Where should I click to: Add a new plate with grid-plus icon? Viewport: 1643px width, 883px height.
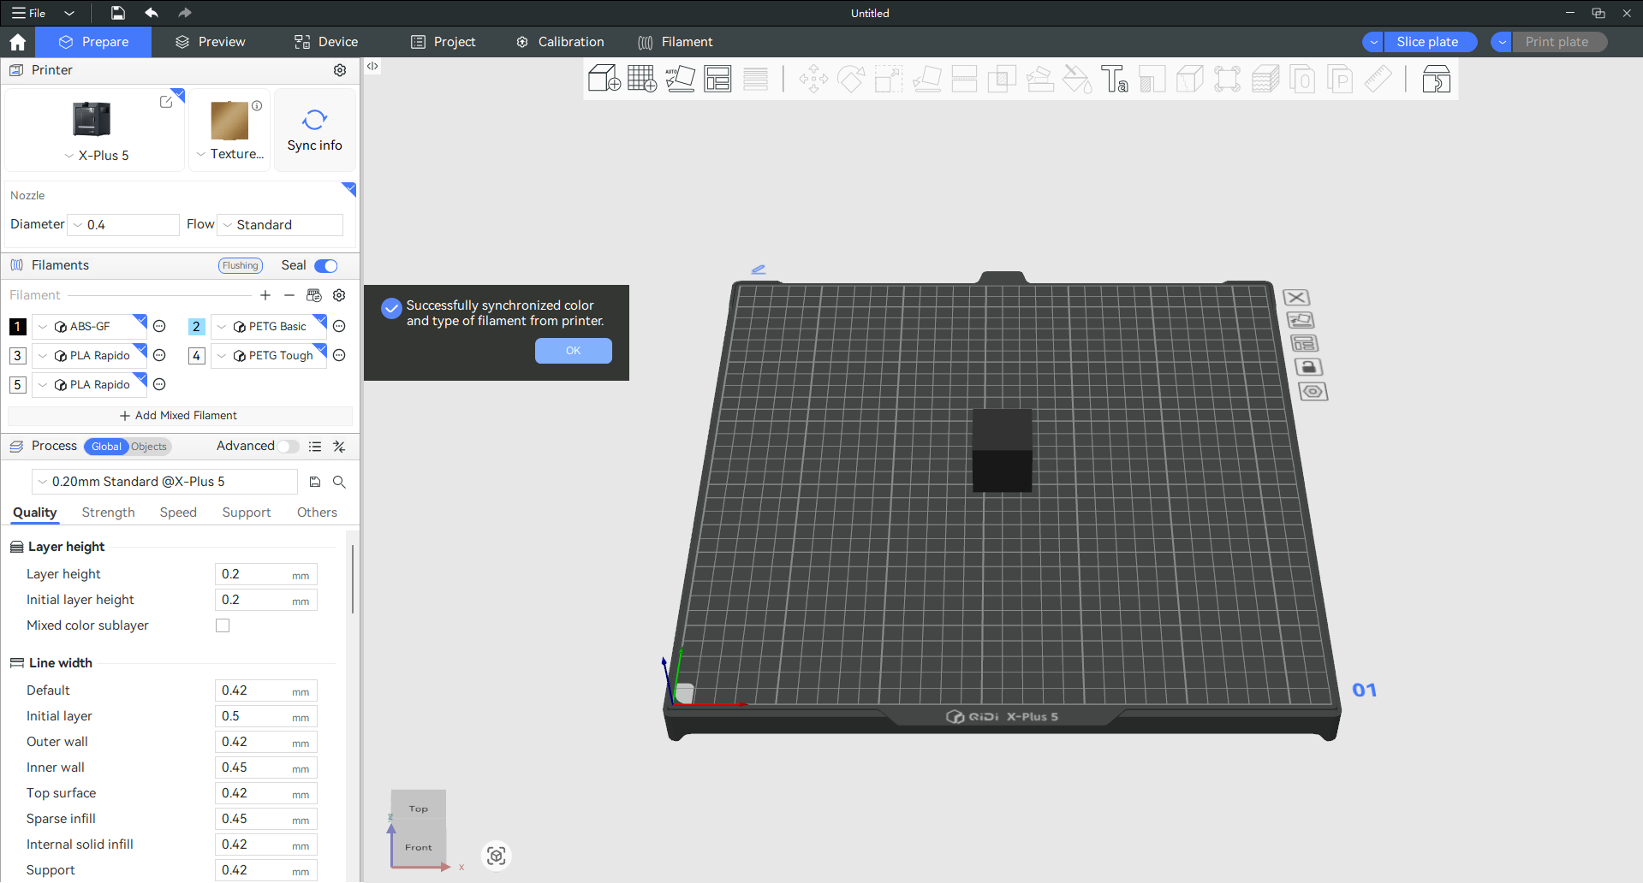coord(642,80)
